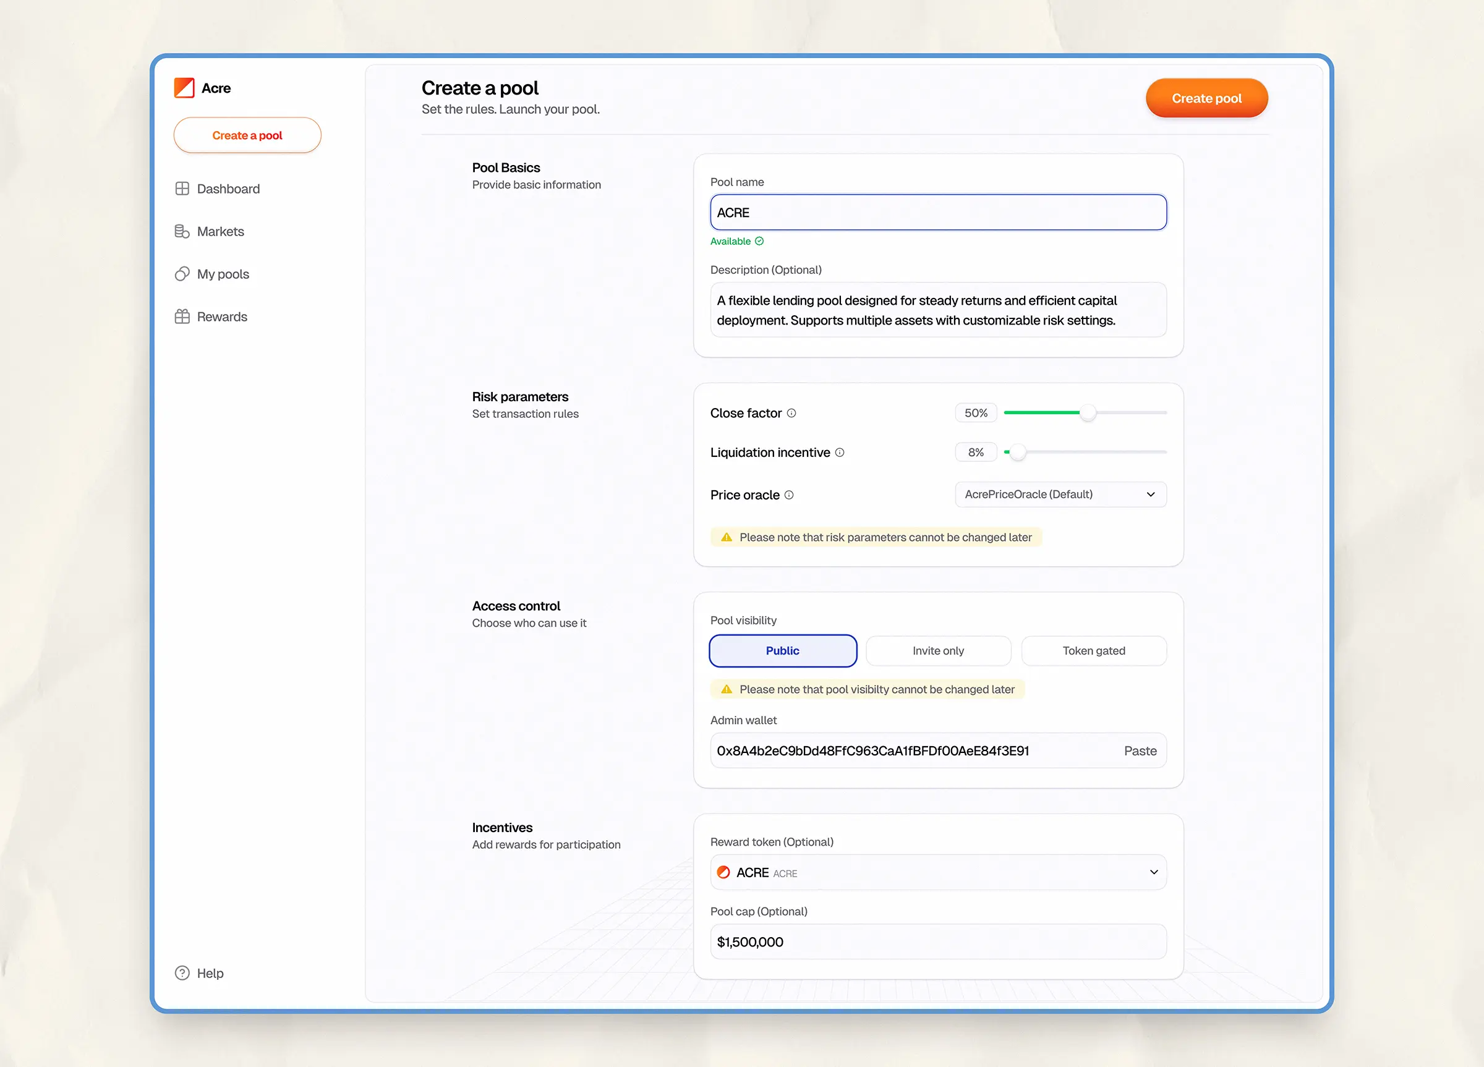Click the Create a pool page title
The height and width of the screenshot is (1067, 1484).
pyautogui.click(x=480, y=88)
